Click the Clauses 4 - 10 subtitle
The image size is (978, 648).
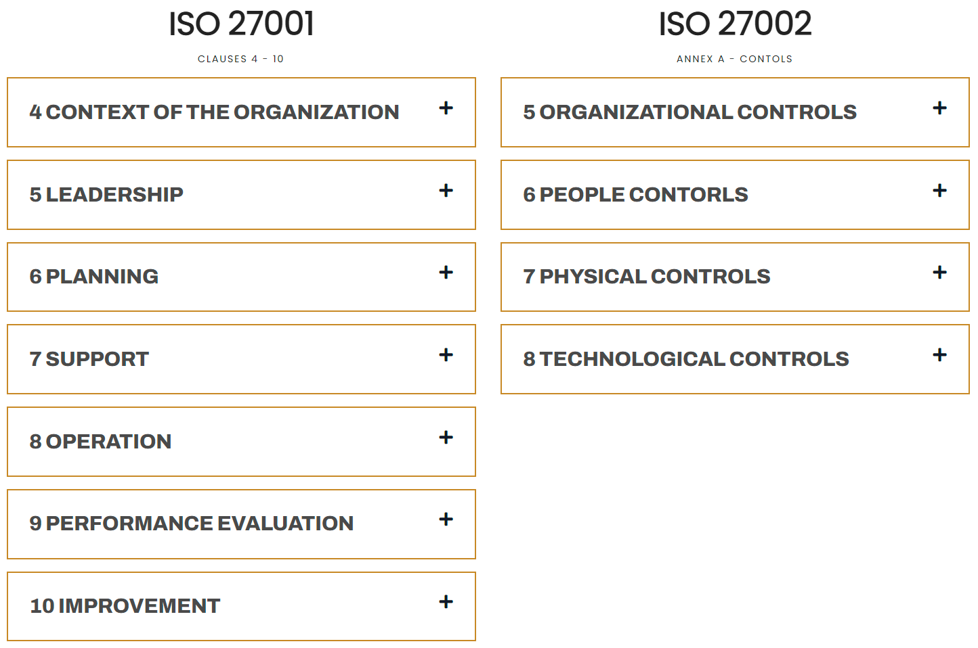(x=241, y=59)
